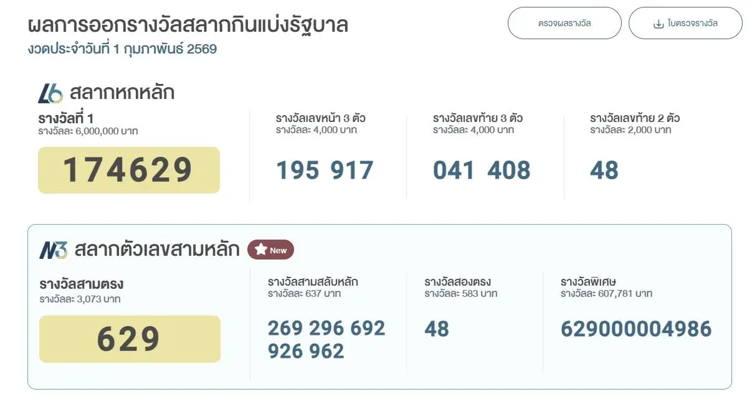Click the special prize number 629000004986
The width and height of the screenshot is (752, 402).
pos(636,329)
